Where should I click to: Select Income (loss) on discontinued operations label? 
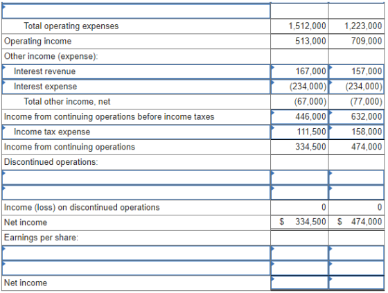pyautogui.click(x=82, y=207)
